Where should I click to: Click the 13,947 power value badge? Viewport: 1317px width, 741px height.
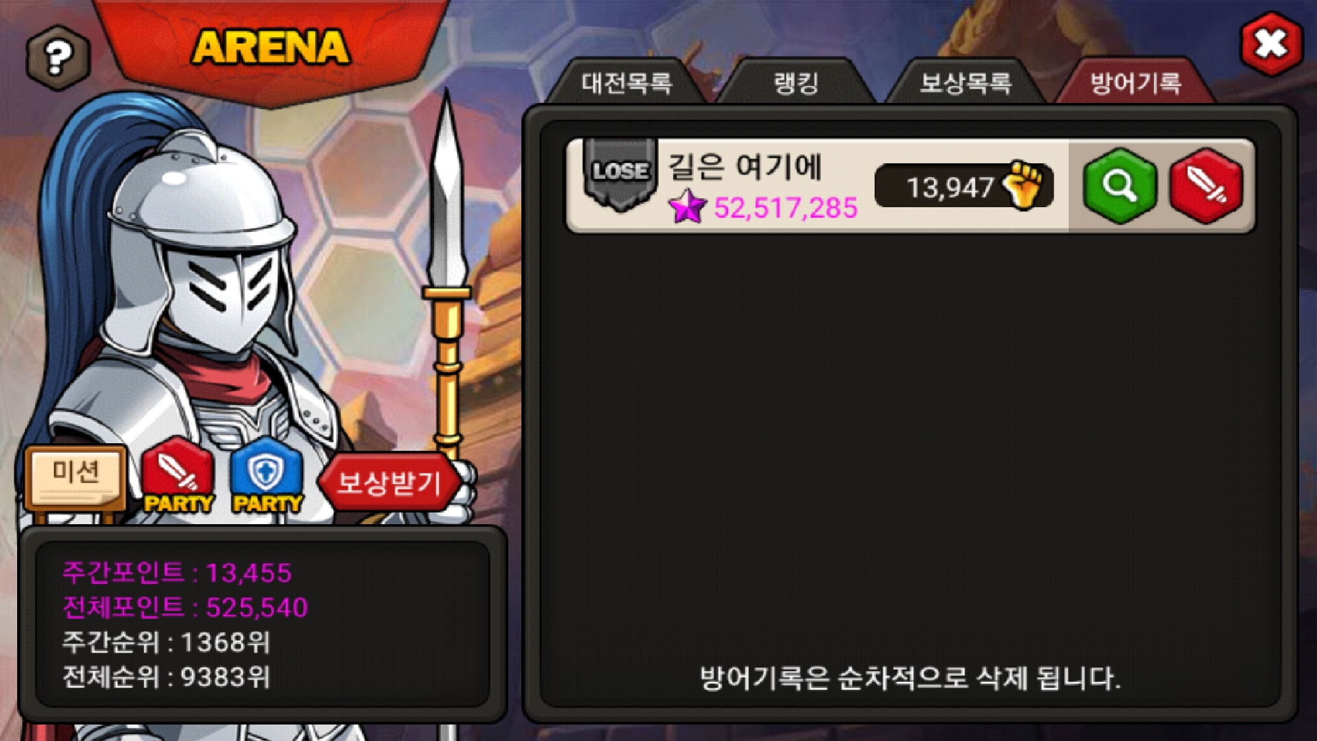[964, 186]
